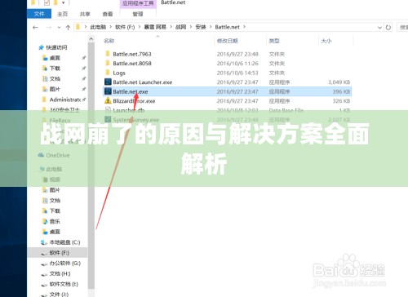Navigate to 暴雪 网易 in the breadcrumb
Viewport: 408px width, 297px height.
point(155,27)
